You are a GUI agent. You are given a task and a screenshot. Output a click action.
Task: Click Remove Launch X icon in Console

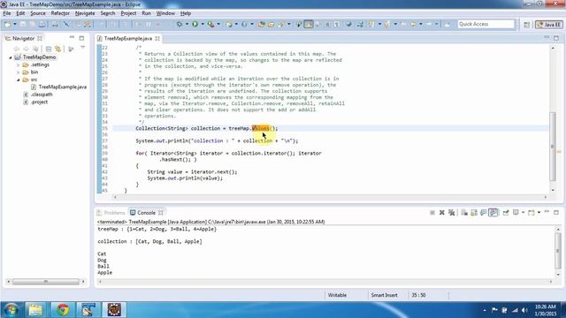(442, 213)
